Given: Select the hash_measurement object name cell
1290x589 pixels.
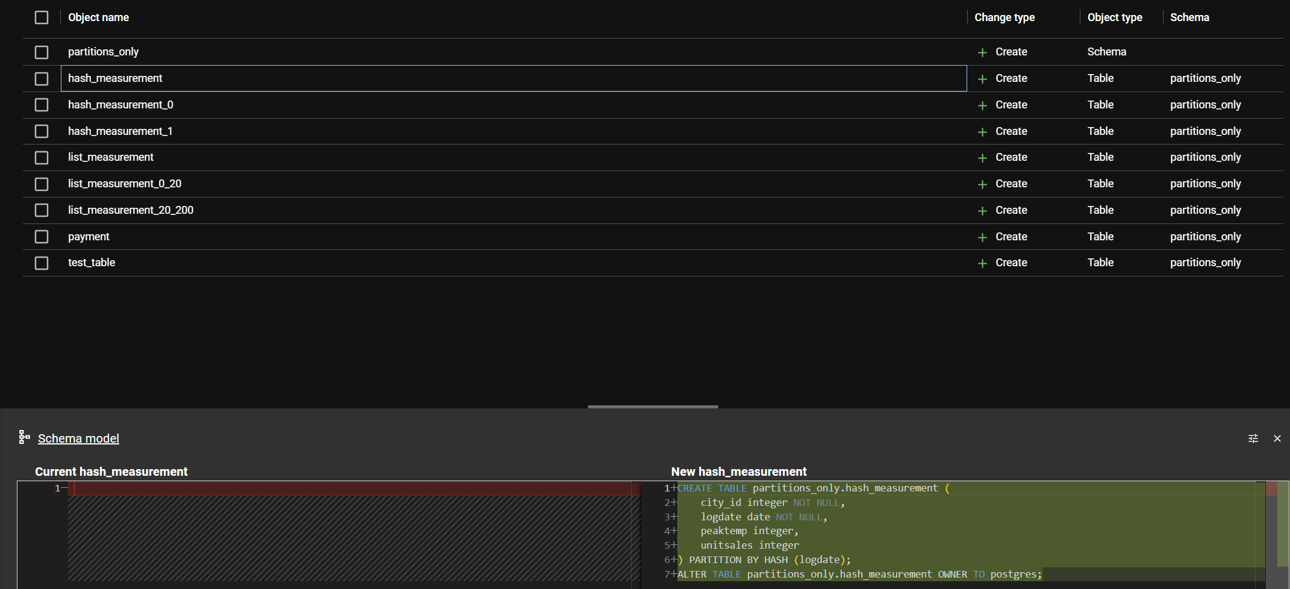Looking at the screenshot, I should pyautogui.click(x=514, y=78).
